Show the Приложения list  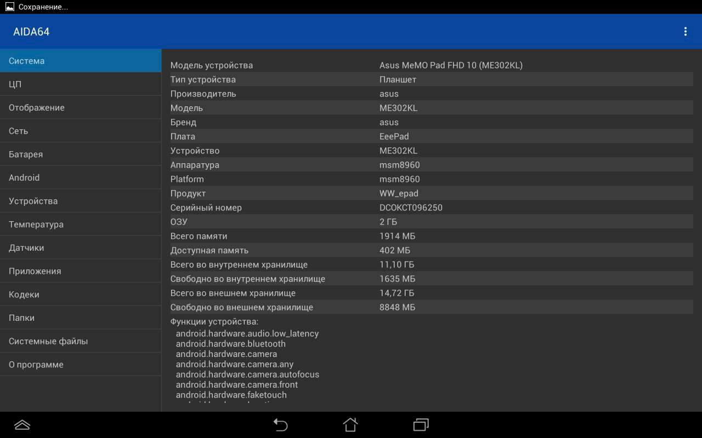tap(81, 271)
